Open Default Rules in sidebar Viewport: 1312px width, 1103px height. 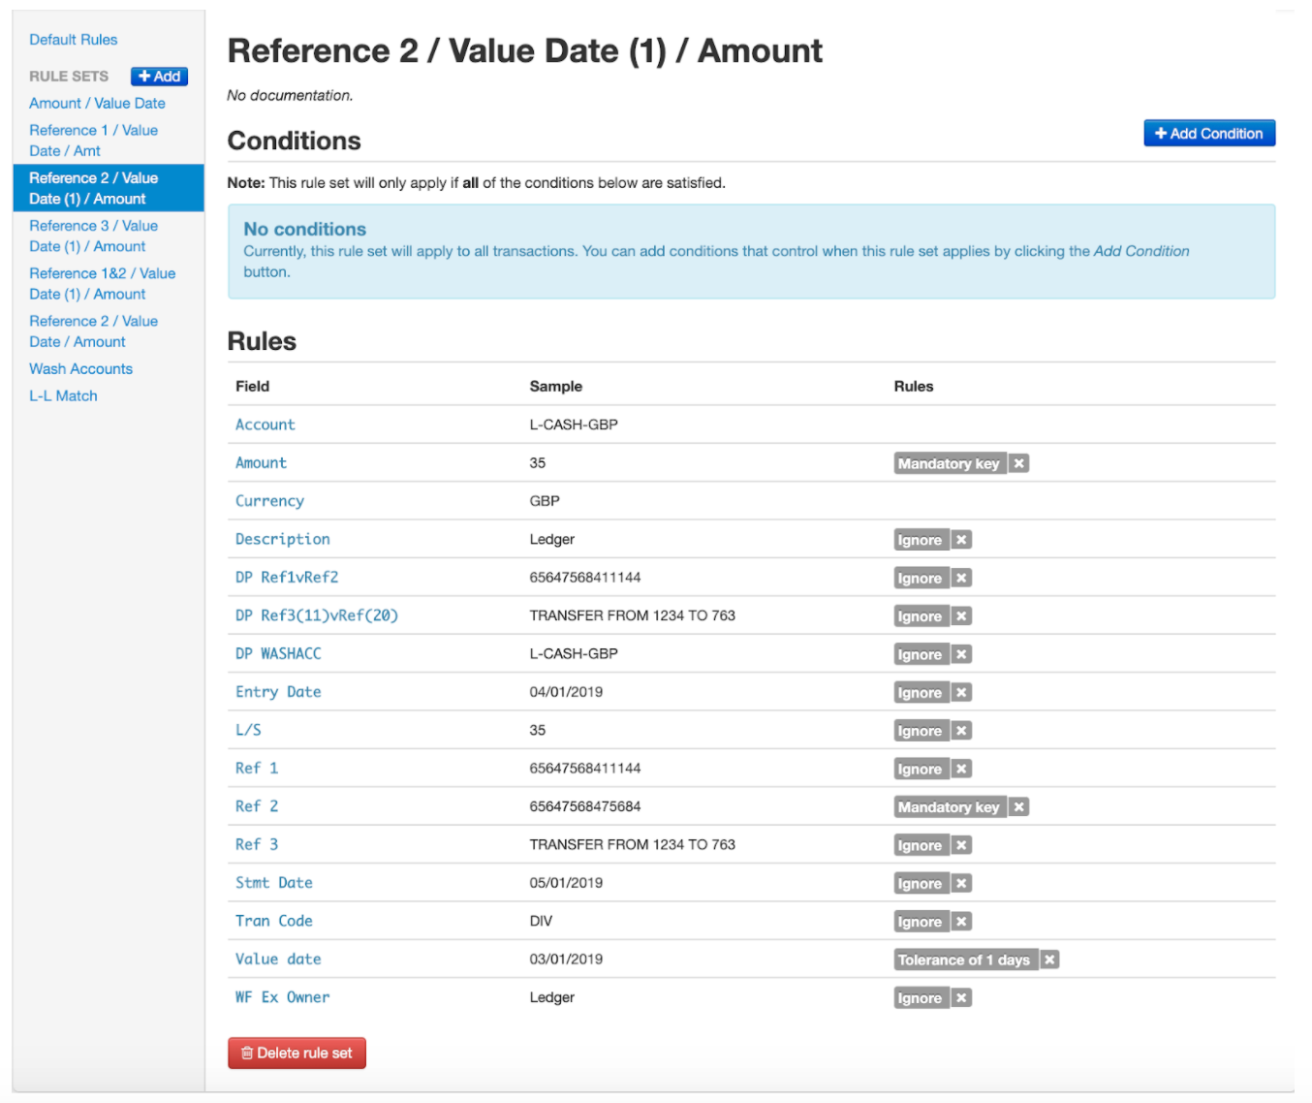[x=73, y=40]
